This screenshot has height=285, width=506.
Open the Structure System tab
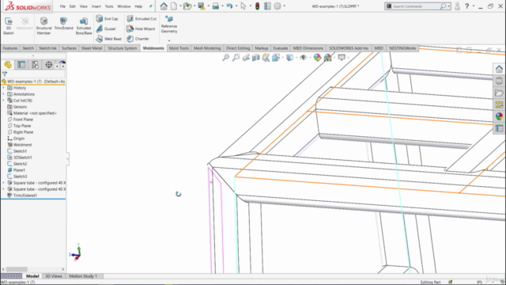coord(123,48)
